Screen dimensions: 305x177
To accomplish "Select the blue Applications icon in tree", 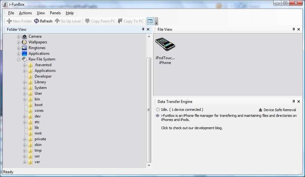I will coord(24,54).
